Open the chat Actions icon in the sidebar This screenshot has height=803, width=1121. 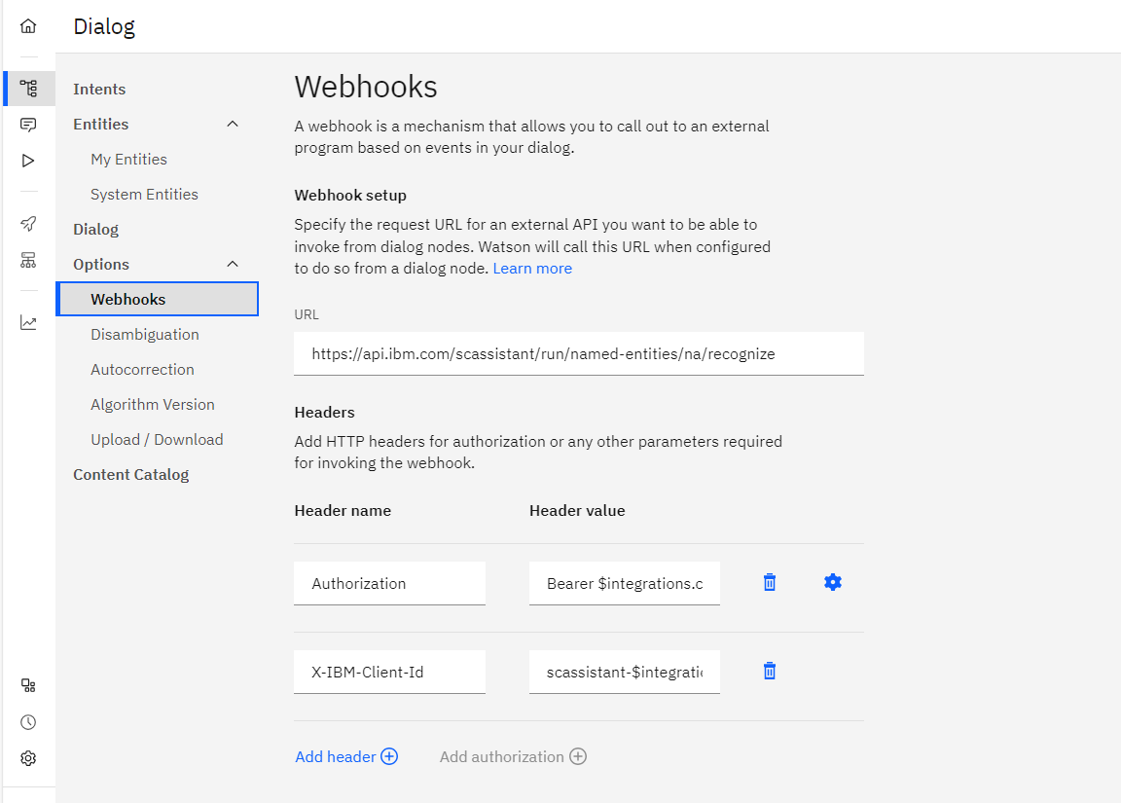pos(28,126)
